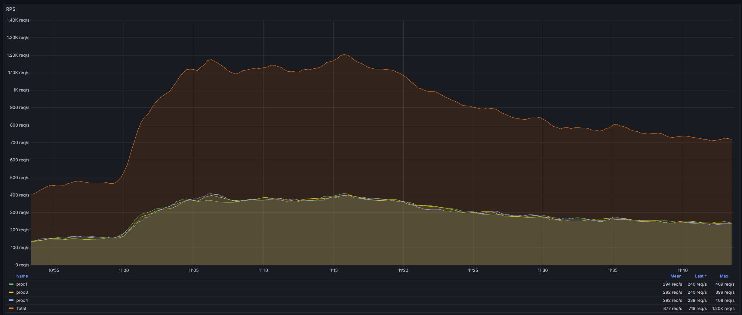Open the RPS panel title menu
The width and height of the screenshot is (742, 315).
pyautogui.click(x=11, y=9)
